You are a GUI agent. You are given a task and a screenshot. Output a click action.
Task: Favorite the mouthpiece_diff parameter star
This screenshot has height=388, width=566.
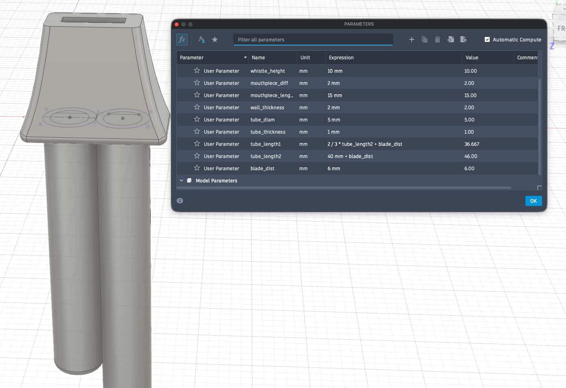pos(197,82)
